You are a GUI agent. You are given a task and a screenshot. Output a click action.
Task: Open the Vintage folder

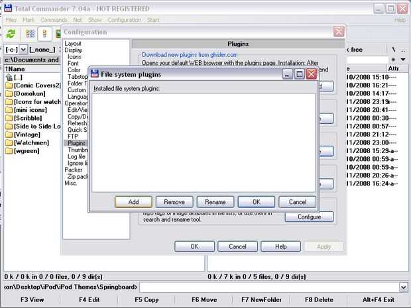(x=23, y=134)
